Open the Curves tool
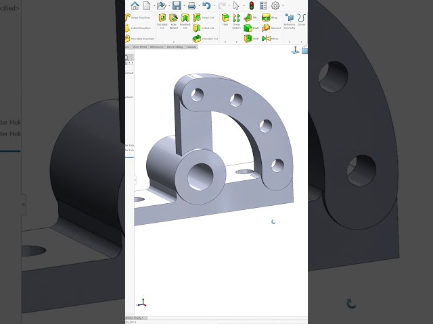Image resolution: width=433 pixels, height=324 pixels. point(301,20)
